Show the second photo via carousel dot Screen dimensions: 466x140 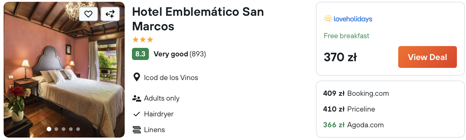point(56,129)
